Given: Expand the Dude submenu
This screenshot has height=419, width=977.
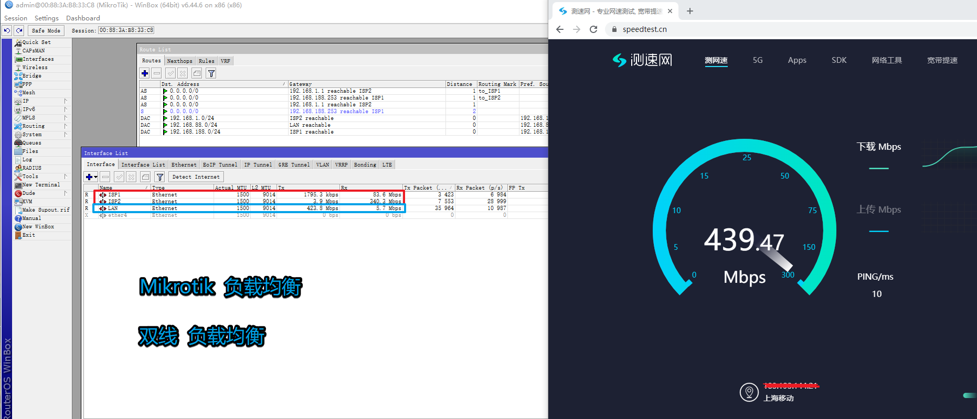Looking at the screenshot, I should [66, 193].
